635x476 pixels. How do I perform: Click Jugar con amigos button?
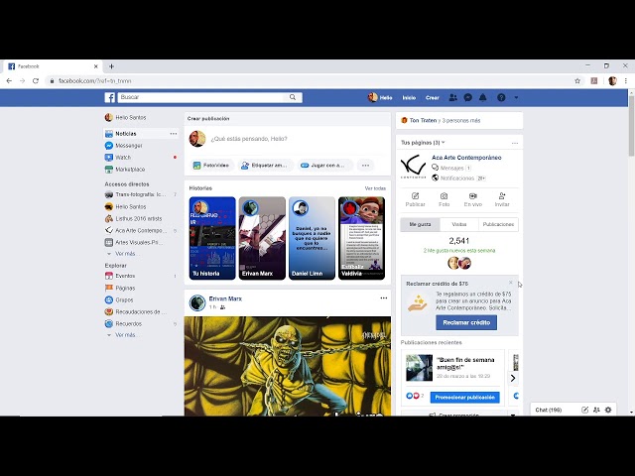click(x=324, y=166)
